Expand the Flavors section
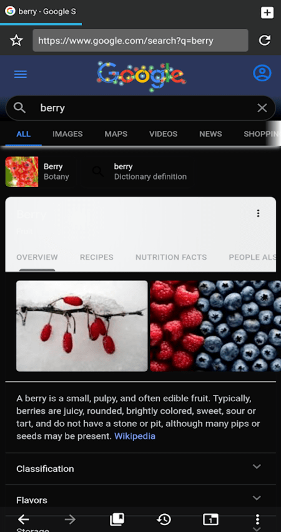Viewport: 281px width, 532px height. (x=140, y=500)
